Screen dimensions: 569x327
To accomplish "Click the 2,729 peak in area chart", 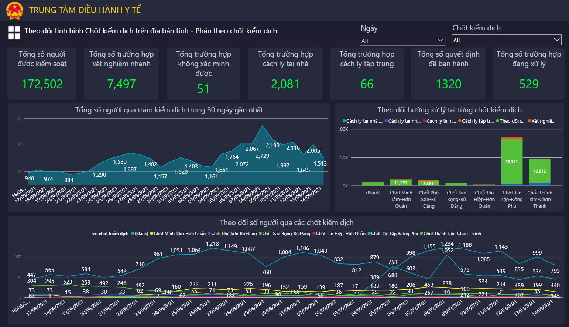I will 263,126.
